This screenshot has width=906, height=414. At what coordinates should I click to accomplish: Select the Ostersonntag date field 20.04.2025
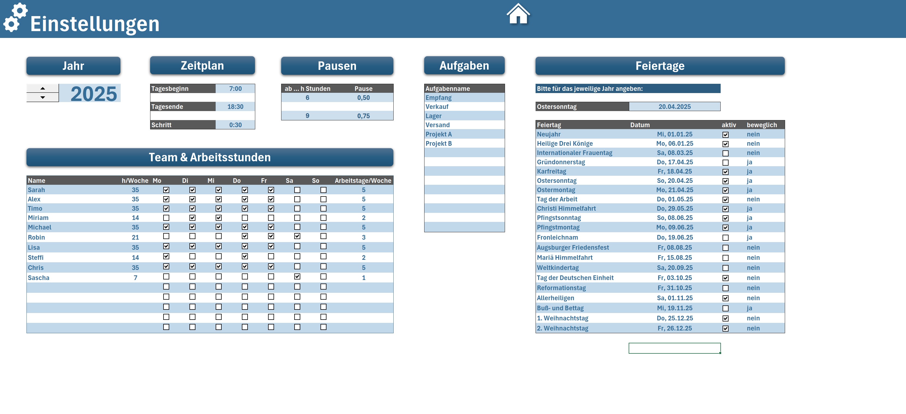point(674,107)
